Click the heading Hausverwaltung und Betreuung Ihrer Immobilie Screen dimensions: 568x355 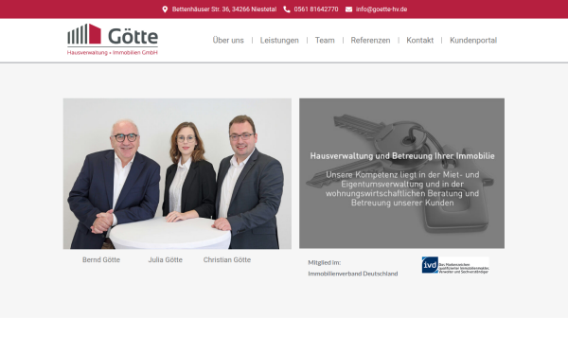402,156
